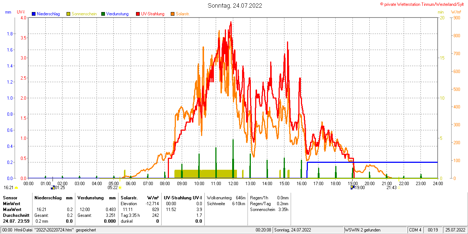468x234 pixels.
Task: Click the 12:00 hour mark on time axis
Action: [x=233, y=183]
